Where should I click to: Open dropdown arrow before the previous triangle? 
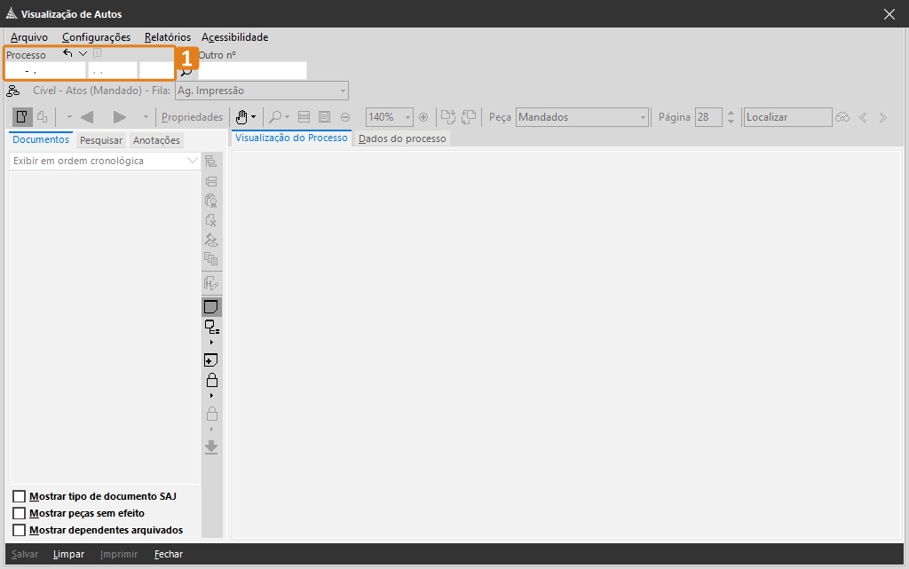[x=69, y=117]
